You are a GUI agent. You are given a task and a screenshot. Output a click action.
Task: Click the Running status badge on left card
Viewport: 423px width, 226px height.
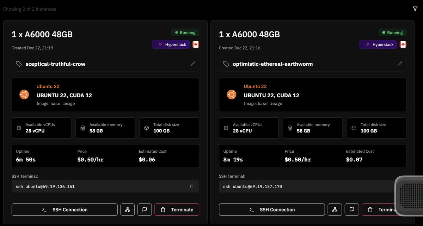[x=185, y=32]
